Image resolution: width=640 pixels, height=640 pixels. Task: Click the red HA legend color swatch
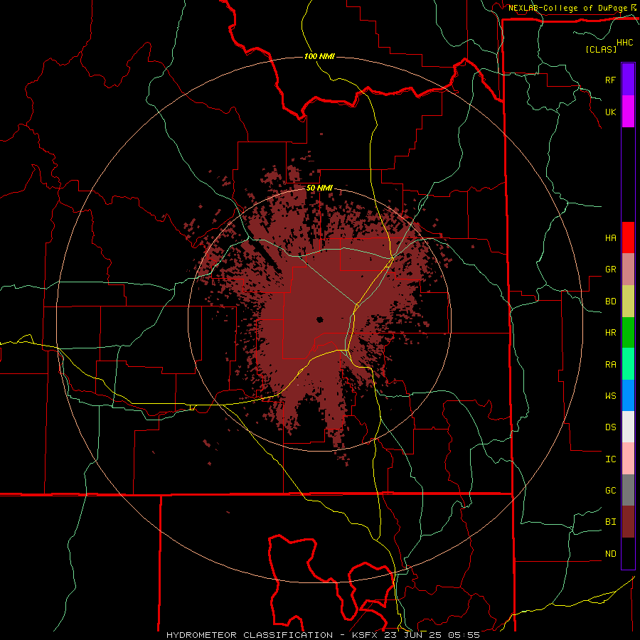tap(628, 238)
